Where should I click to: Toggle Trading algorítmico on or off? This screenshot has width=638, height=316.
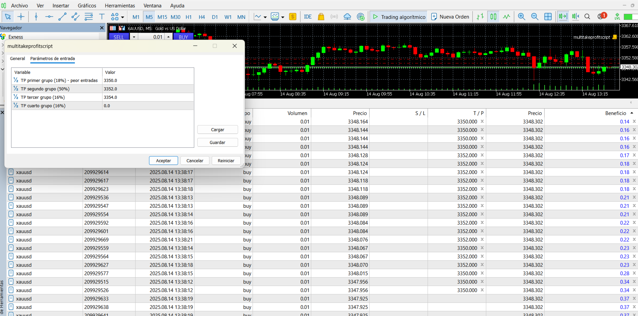point(399,16)
